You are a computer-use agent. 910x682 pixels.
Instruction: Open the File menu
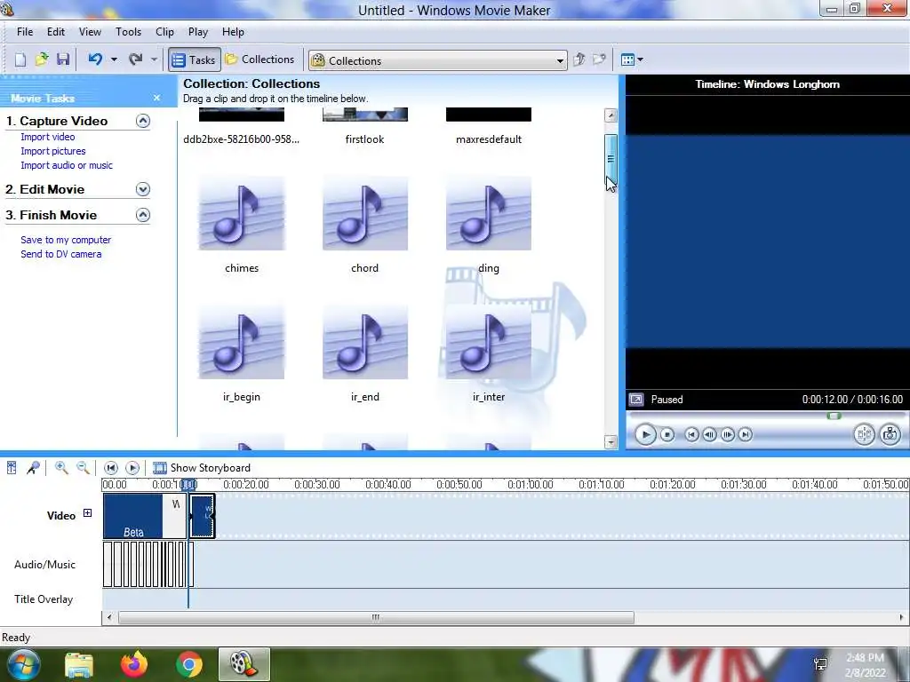point(25,32)
